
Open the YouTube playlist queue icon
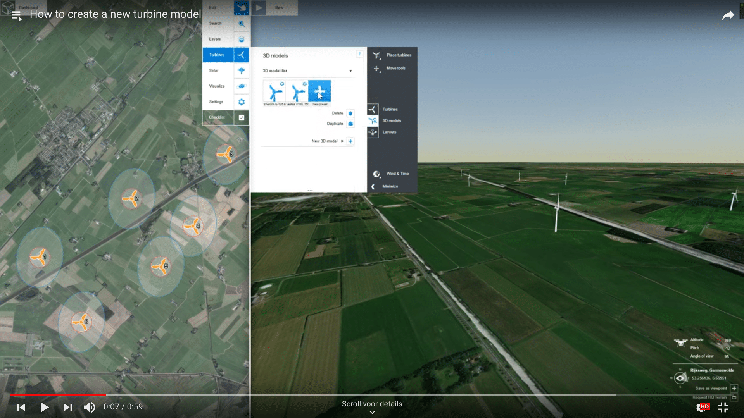pyautogui.click(x=16, y=15)
